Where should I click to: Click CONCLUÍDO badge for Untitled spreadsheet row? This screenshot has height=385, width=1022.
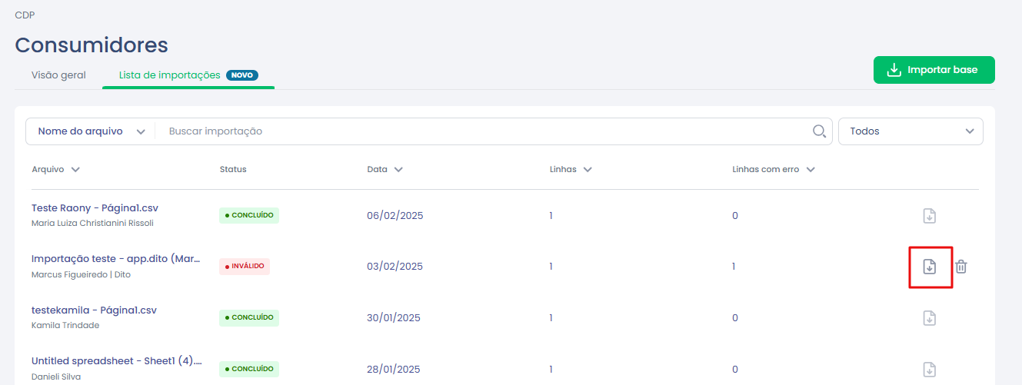click(x=249, y=369)
